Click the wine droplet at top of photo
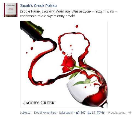 (77, 26)
